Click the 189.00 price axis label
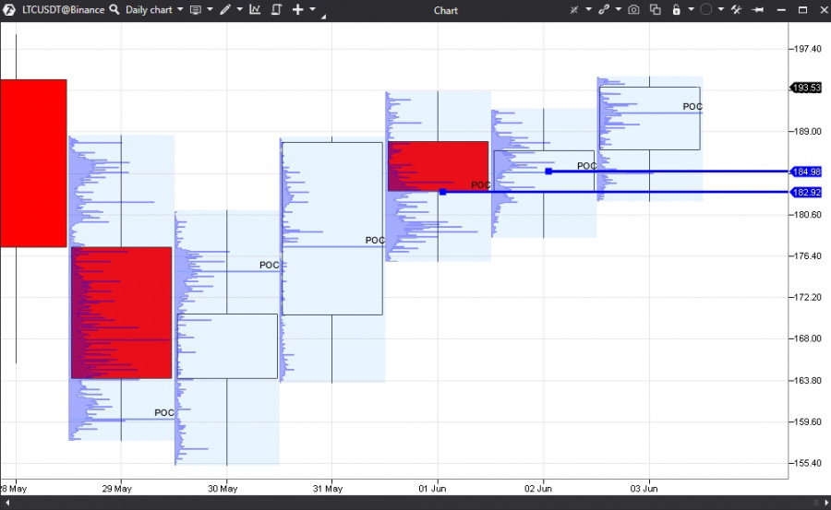This screenshot has height=510, width=831. [808, 131]
